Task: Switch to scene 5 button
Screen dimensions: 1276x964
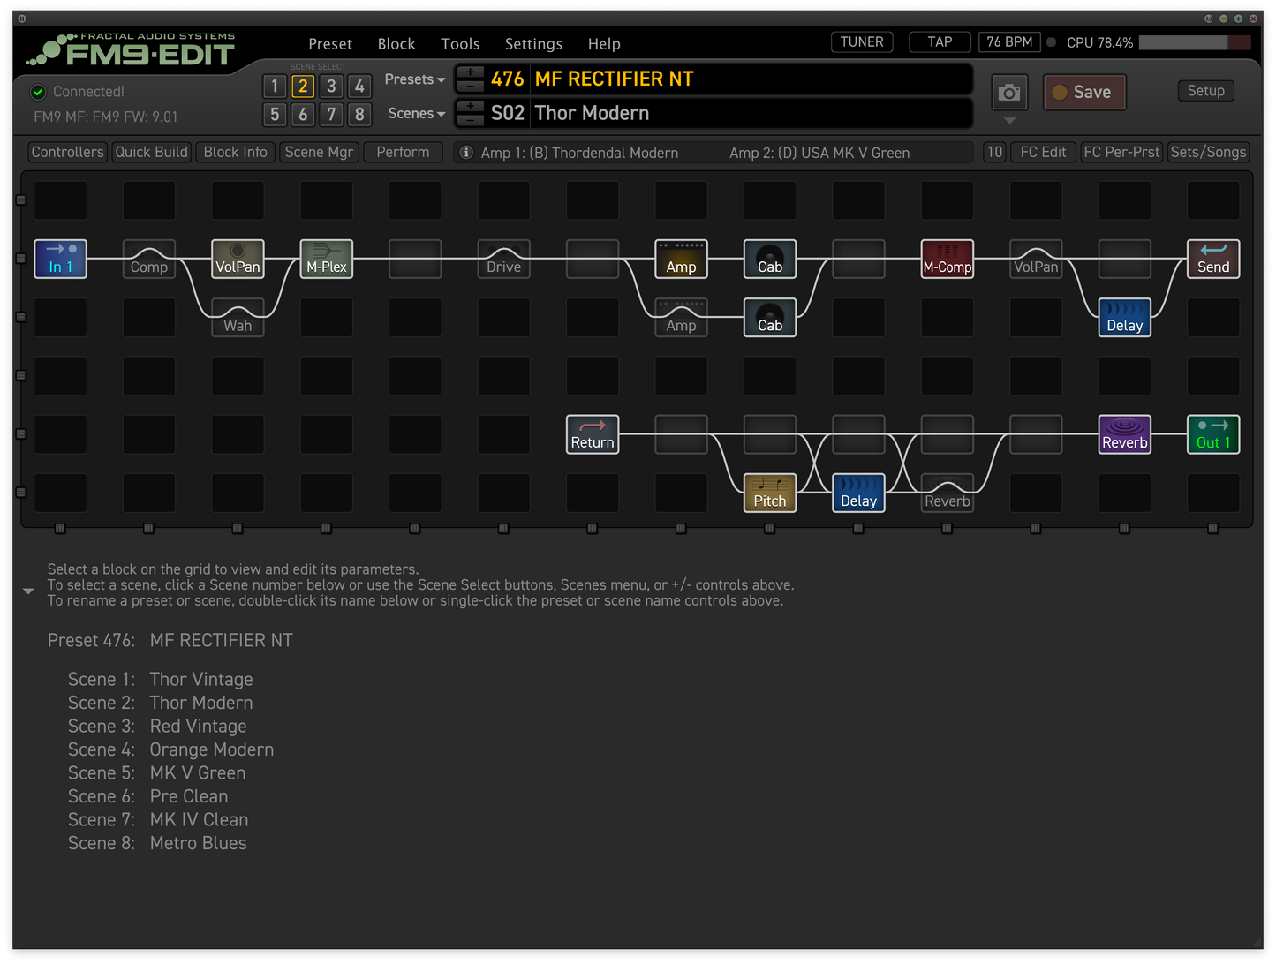Action: tap(275, 115)
